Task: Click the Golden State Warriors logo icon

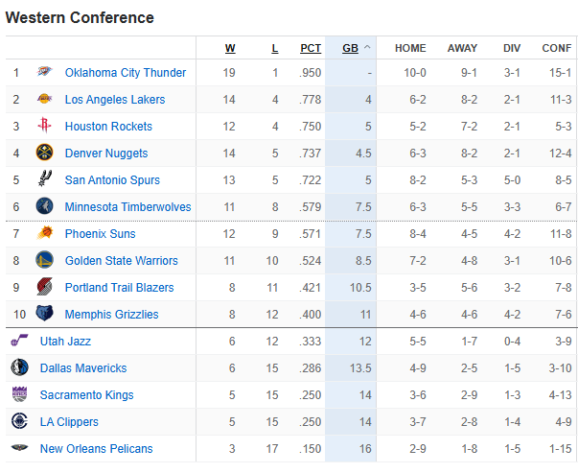Action: [45, 261]
